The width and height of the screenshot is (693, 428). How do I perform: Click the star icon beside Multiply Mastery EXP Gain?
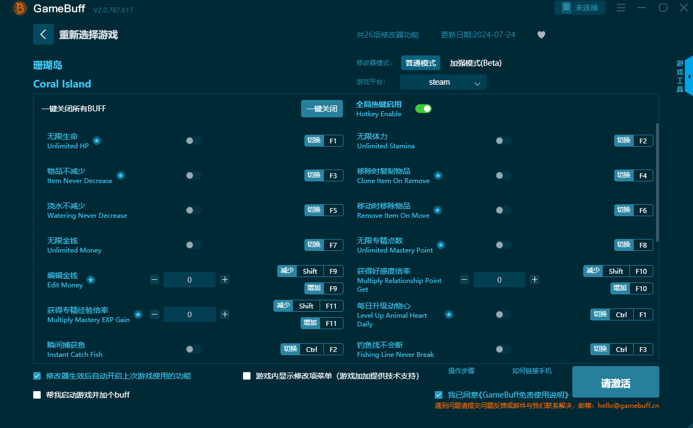[138, 314]
